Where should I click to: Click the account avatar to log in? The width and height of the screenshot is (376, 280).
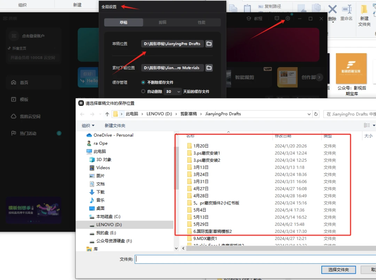pyautogui.click(x=14, y=36)
